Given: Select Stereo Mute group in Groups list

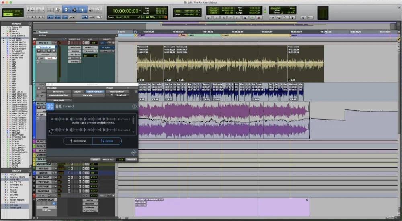Looking at the screenshot, I should pos(16,207).
